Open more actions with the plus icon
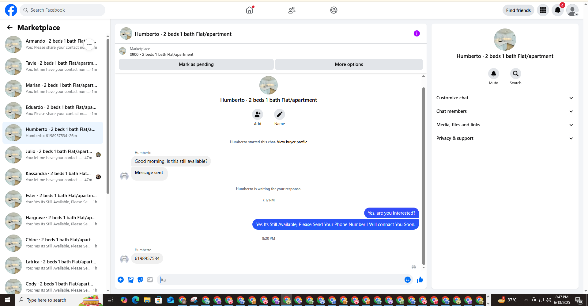Image resolution: width=588 pixels, height=306 pixels. (x=121, y=280)
